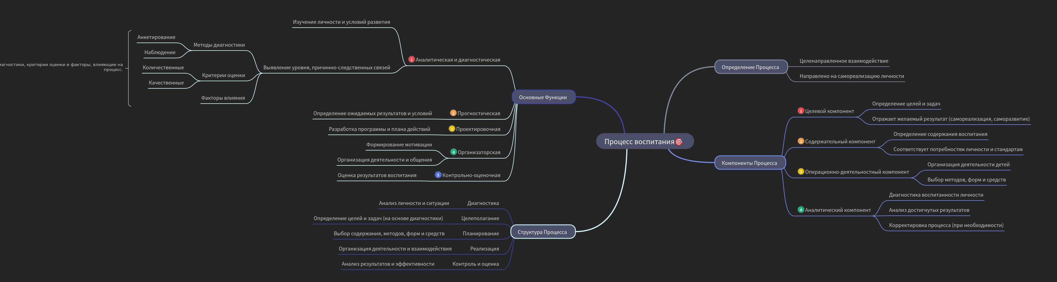Screen dimensions: 1057x282
Task: Click the blue "5" badge beside "Контрольно-оценочная"
Action: [x=438, y=175]
